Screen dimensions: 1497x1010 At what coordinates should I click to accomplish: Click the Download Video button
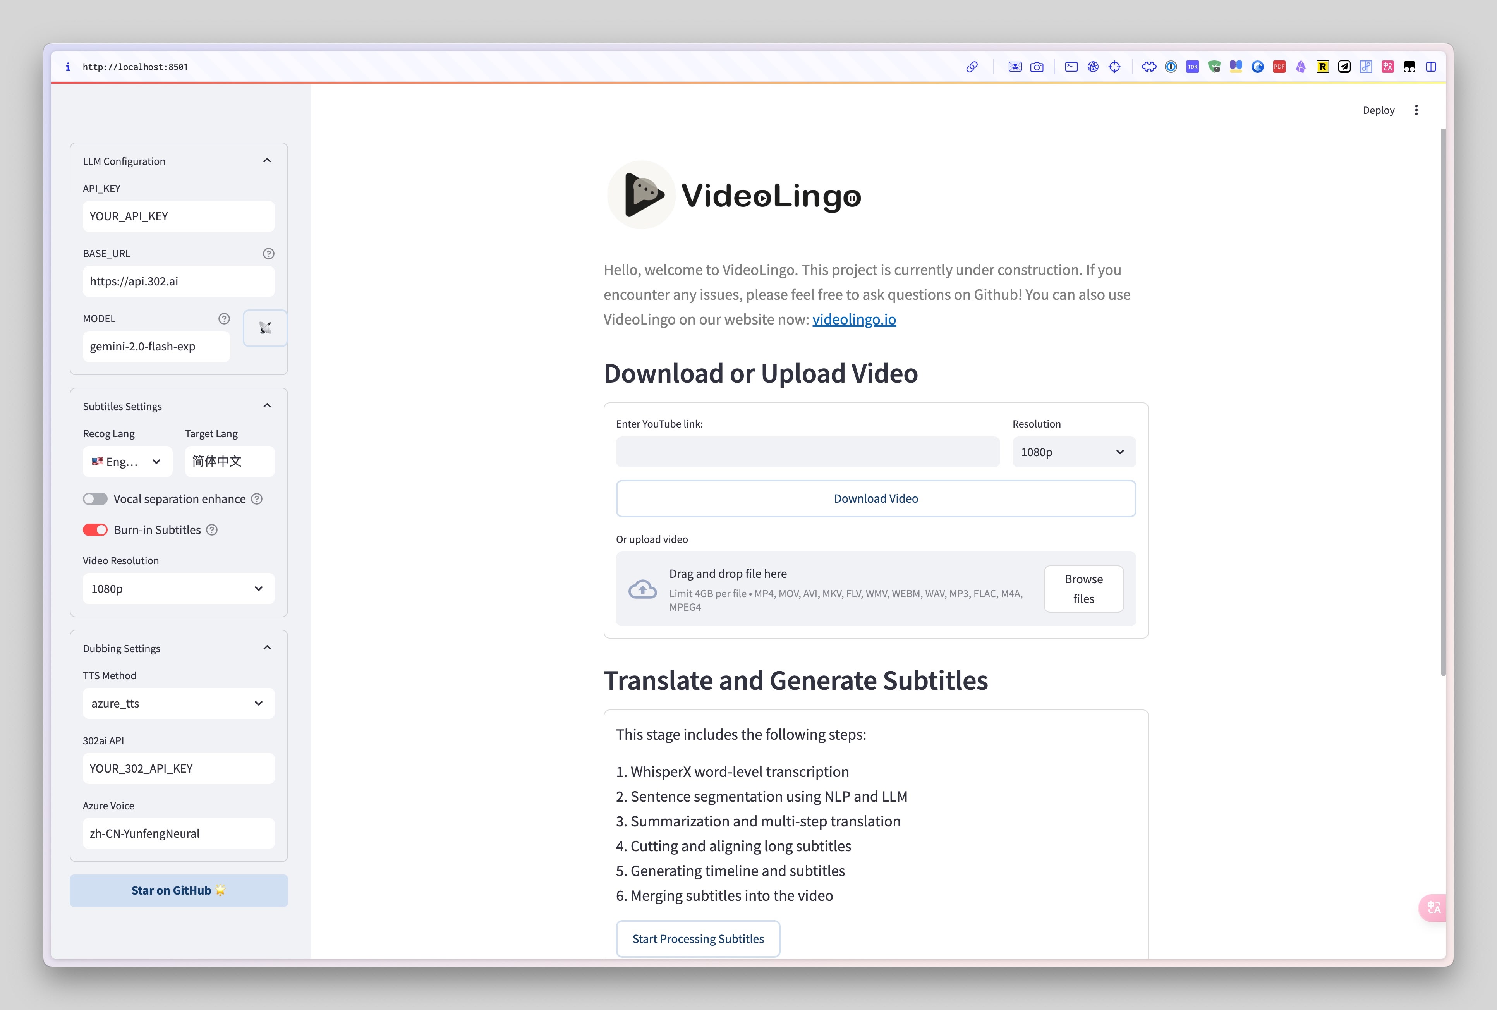tap(876, 498)
